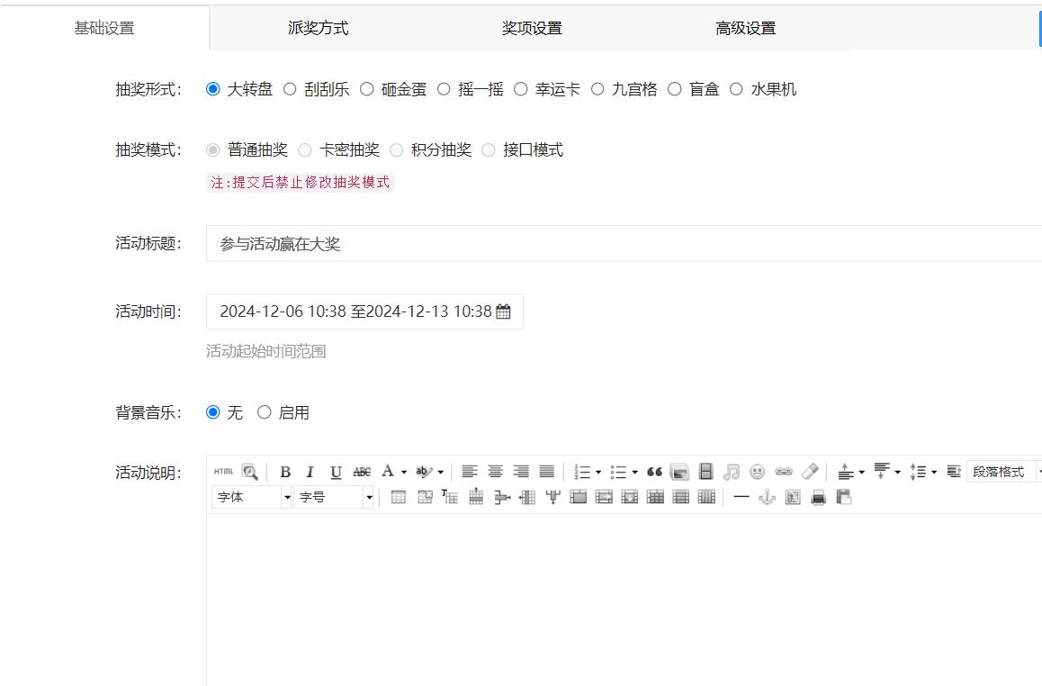
Task: Expand highlight color dropdown arrow
Action: (x=440, y=472)
